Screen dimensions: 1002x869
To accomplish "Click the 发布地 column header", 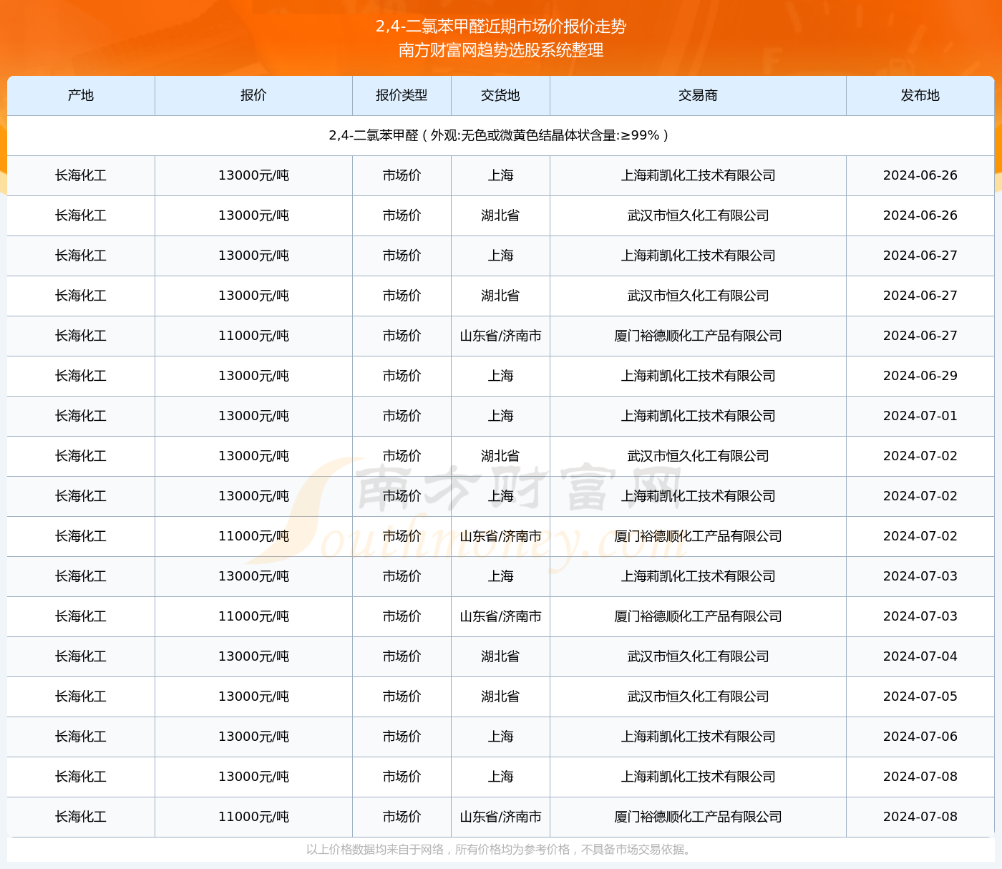I will tap(920, 95).
